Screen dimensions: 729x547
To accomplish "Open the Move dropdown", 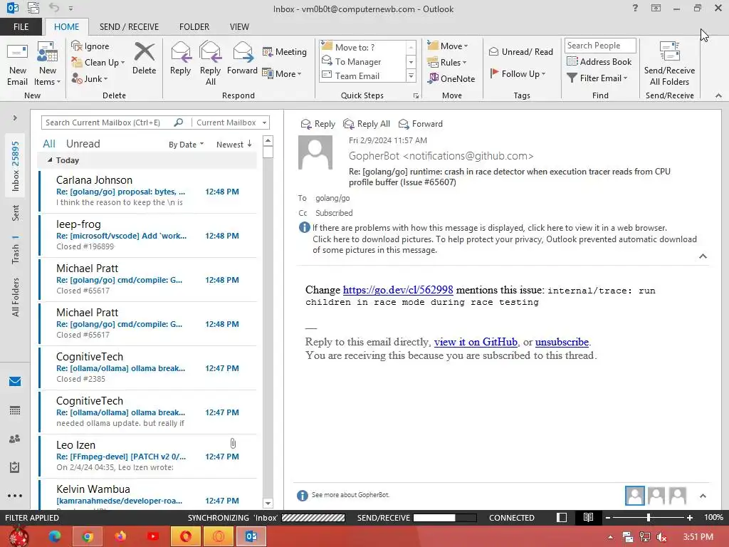I will tap(448, 46).
